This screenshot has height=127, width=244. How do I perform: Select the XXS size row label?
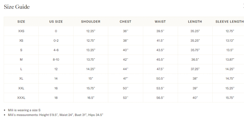pyautogui.click(x=21, y=31)
